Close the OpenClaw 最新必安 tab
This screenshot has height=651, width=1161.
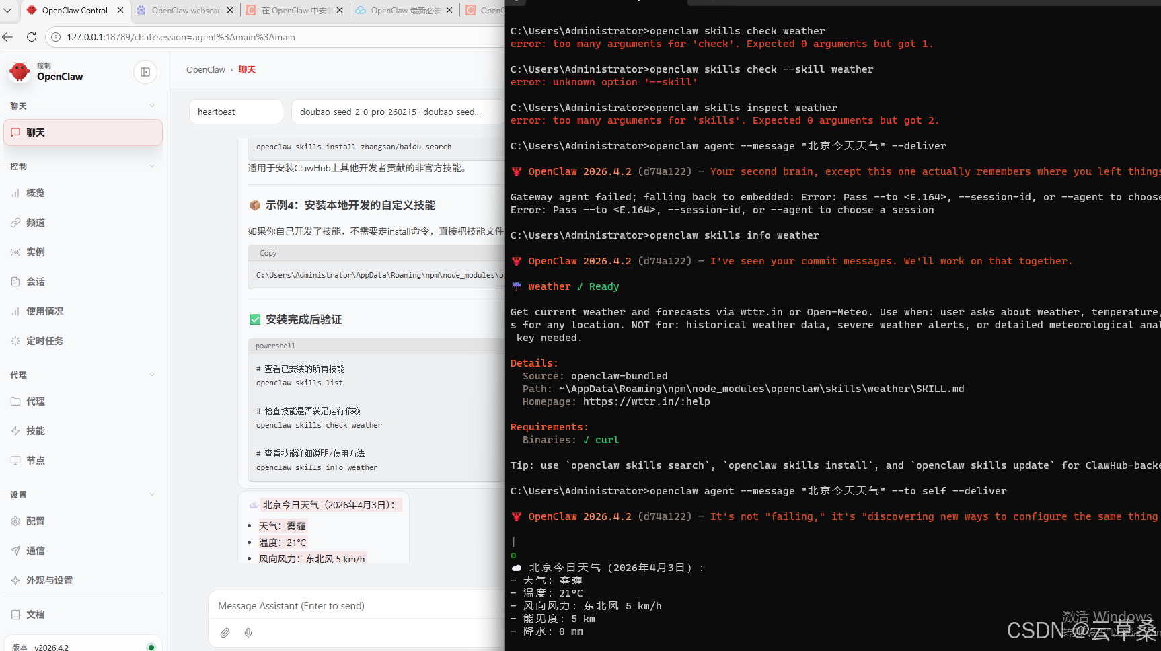tap(449, 10)
